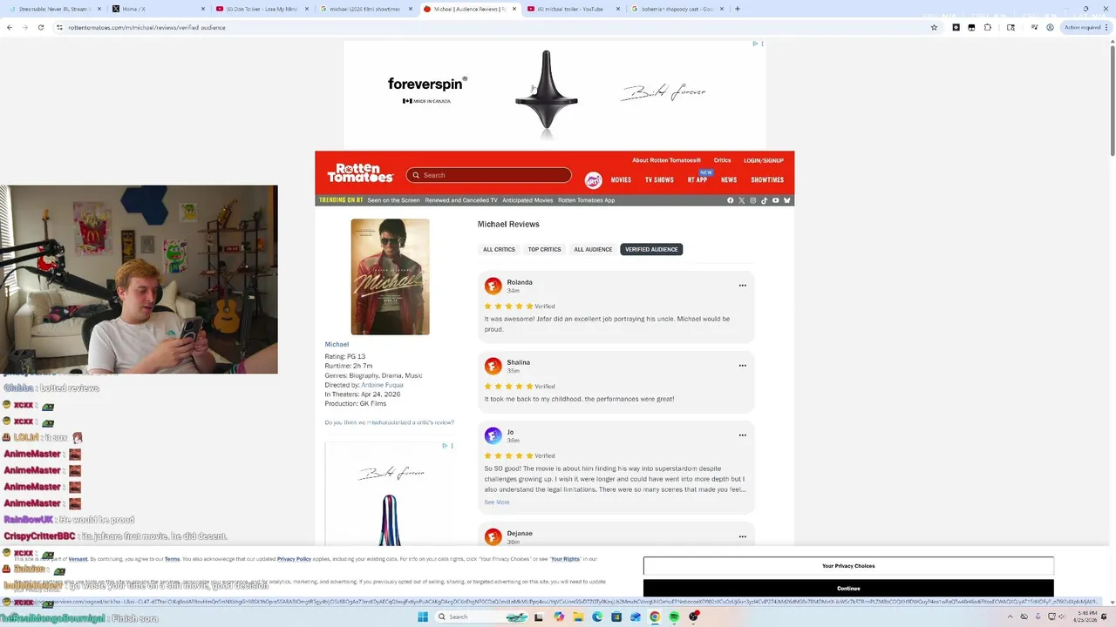Select the All Critics filter
Image resolution: width=1116 pixels, height=627 pixels.
coord(499,249)
